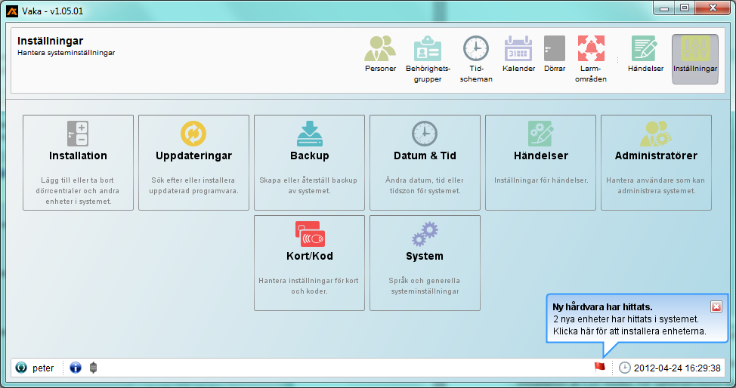736x388 pixels.
Task: Open the Installation settings tile
Action: (78, 162)
